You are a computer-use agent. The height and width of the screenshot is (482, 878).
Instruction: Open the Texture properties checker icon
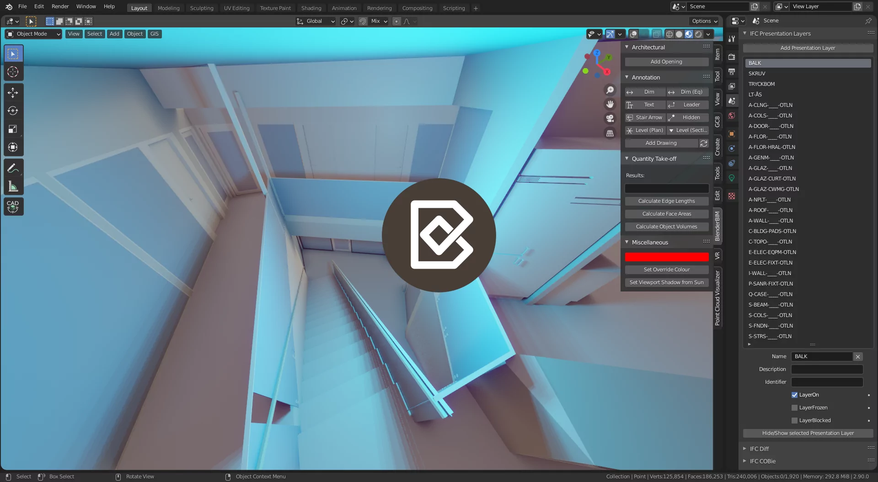[732, 196]
